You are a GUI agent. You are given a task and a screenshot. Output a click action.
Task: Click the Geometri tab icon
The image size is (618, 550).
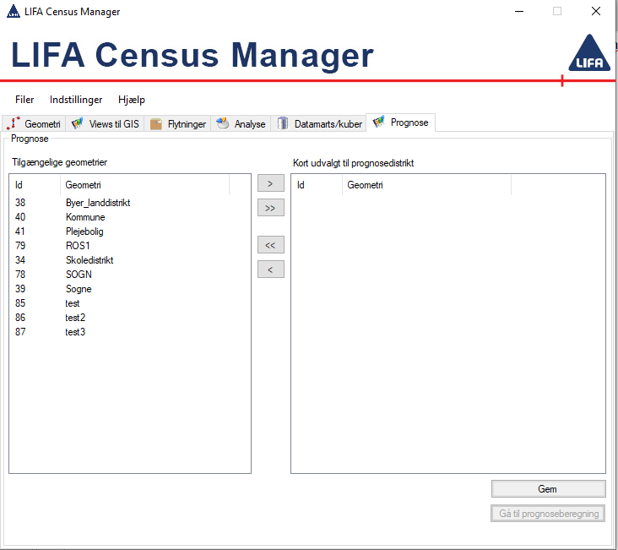click(x=13, y=123)
